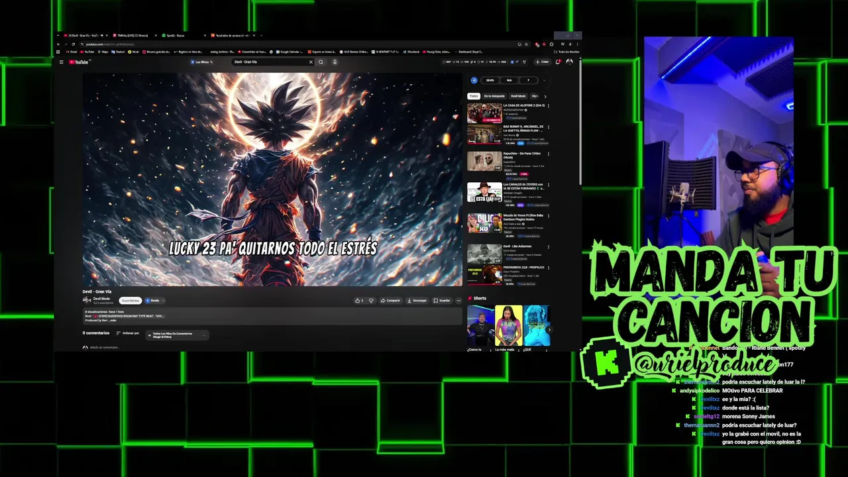The height and width of the screenshot is (477, 848).
Task: Click the Guardar save button
Action: click(x=442, y=301)
